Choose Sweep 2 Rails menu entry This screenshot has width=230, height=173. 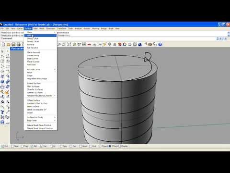(40, 41)
